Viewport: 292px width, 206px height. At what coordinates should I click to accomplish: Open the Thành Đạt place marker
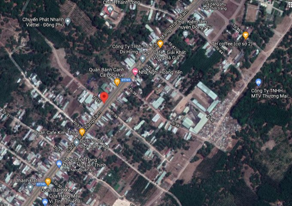click(x=30, y=187)
